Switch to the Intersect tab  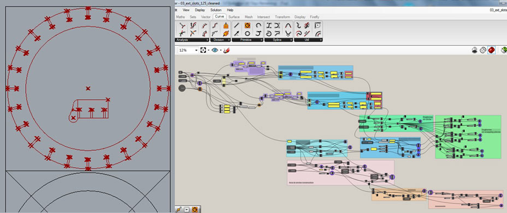tap(263, 17)
